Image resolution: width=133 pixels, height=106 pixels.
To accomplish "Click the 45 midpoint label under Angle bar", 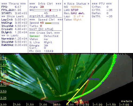I will pyautogui.click(x=46, y=13).
